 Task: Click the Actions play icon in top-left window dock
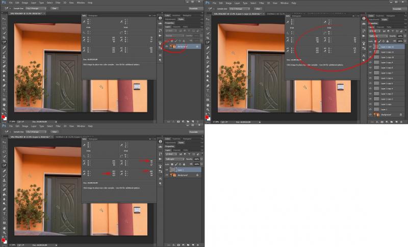click(x=160, y=36)
